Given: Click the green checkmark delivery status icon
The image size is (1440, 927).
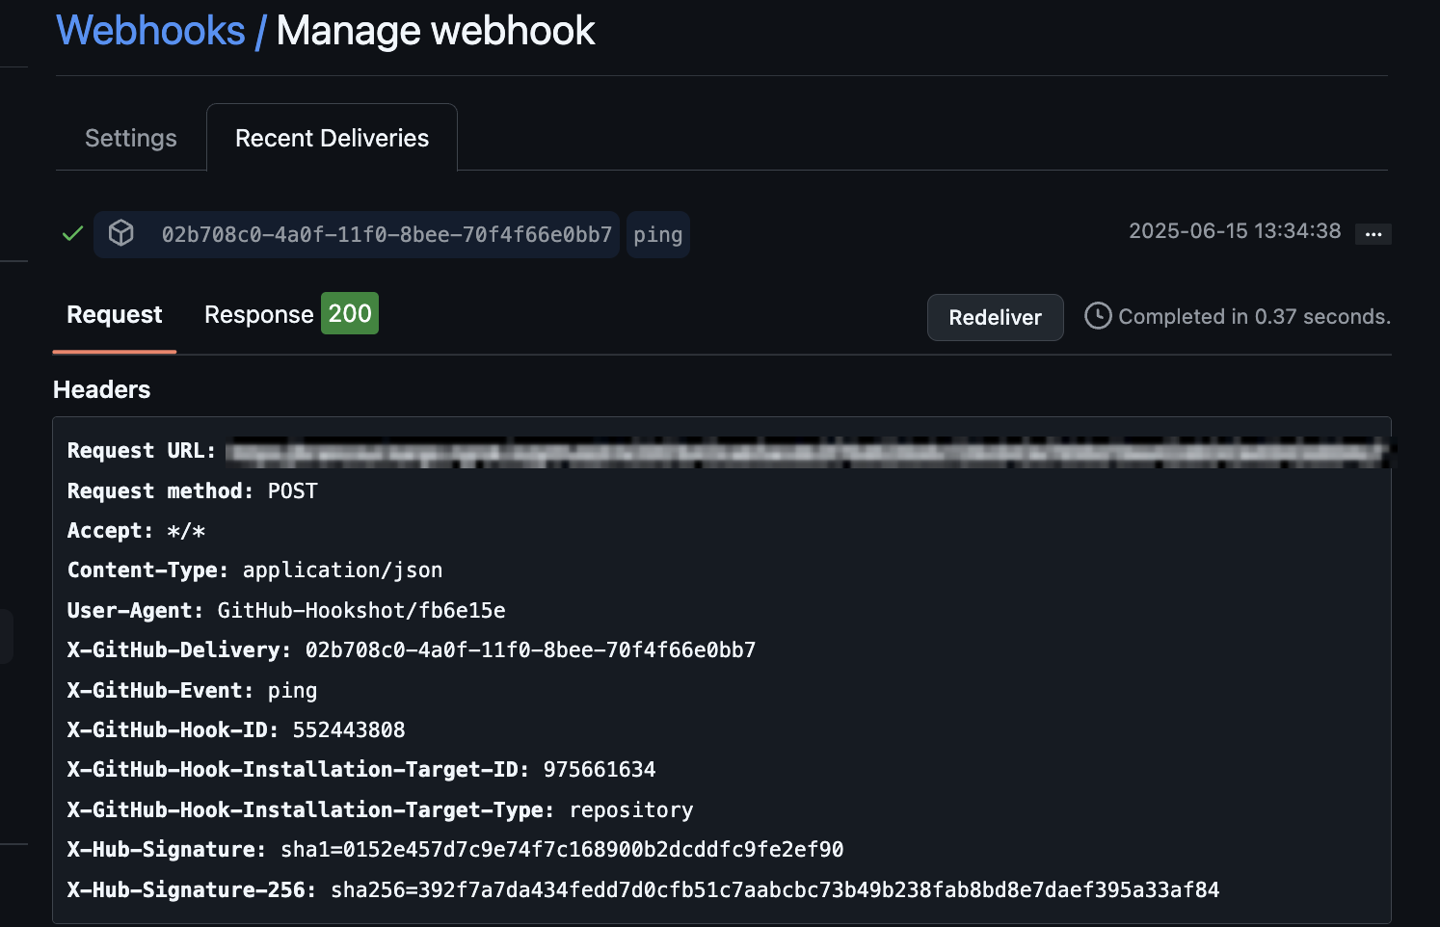Looking at the screenshot, I should point(72,233).
